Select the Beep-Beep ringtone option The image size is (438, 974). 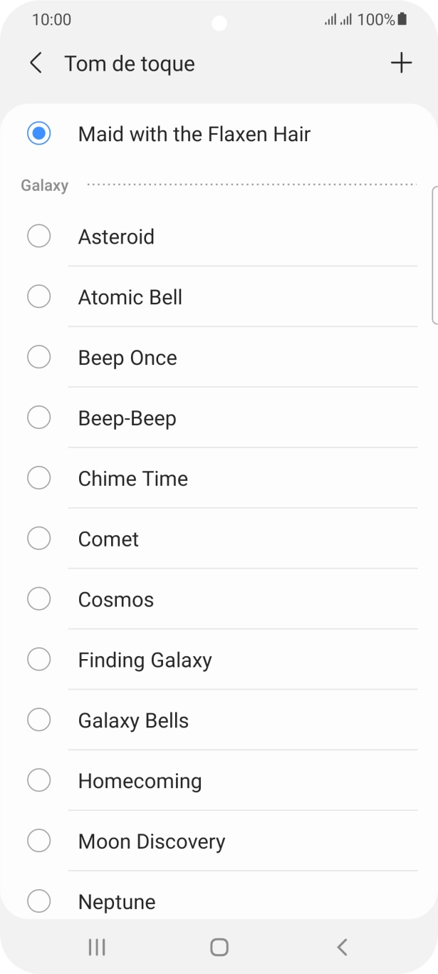coord(127,418)
